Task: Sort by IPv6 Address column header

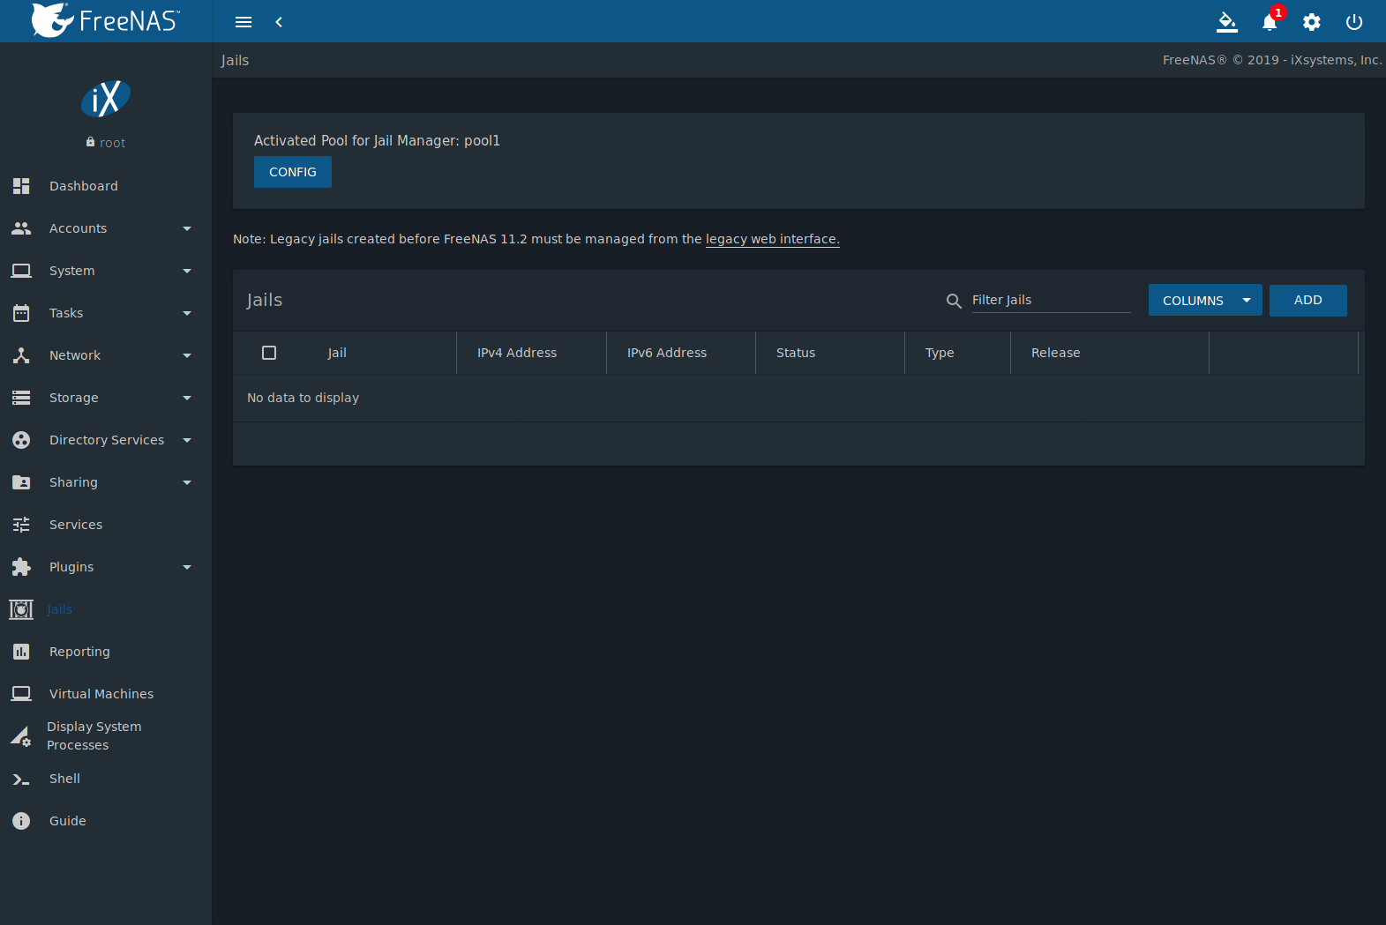Action: [667, 353]
